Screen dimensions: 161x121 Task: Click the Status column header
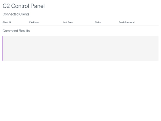(x=98, y=22)
